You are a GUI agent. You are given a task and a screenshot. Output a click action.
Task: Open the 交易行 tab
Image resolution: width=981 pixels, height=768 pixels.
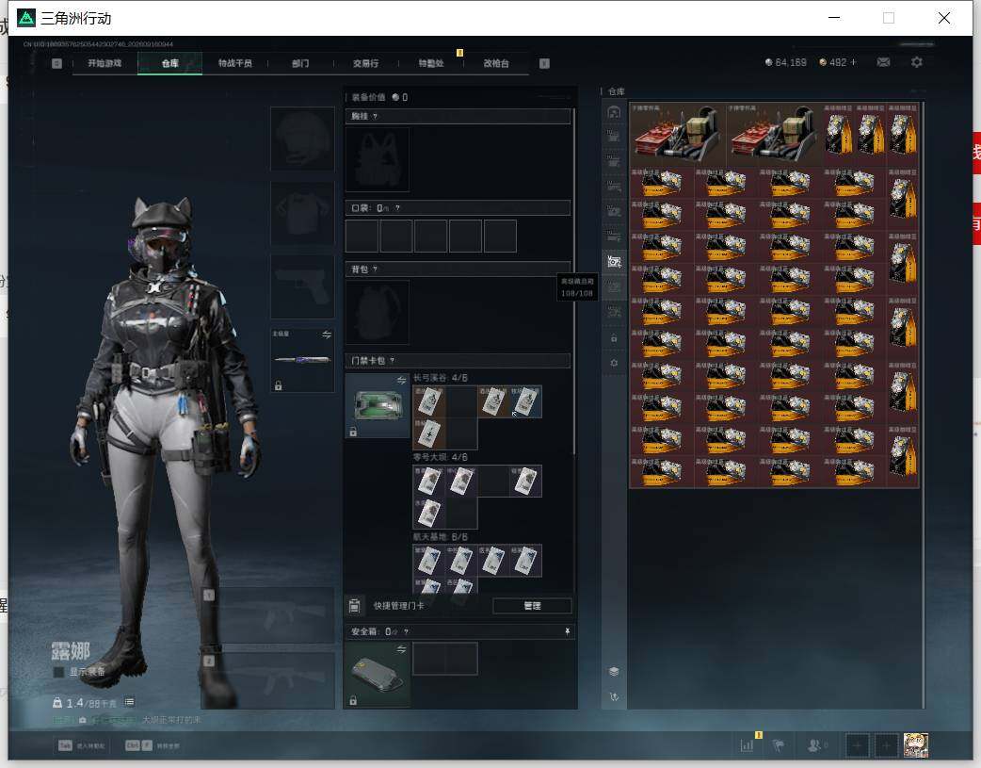pyautogui.click(x=365, y=63)
